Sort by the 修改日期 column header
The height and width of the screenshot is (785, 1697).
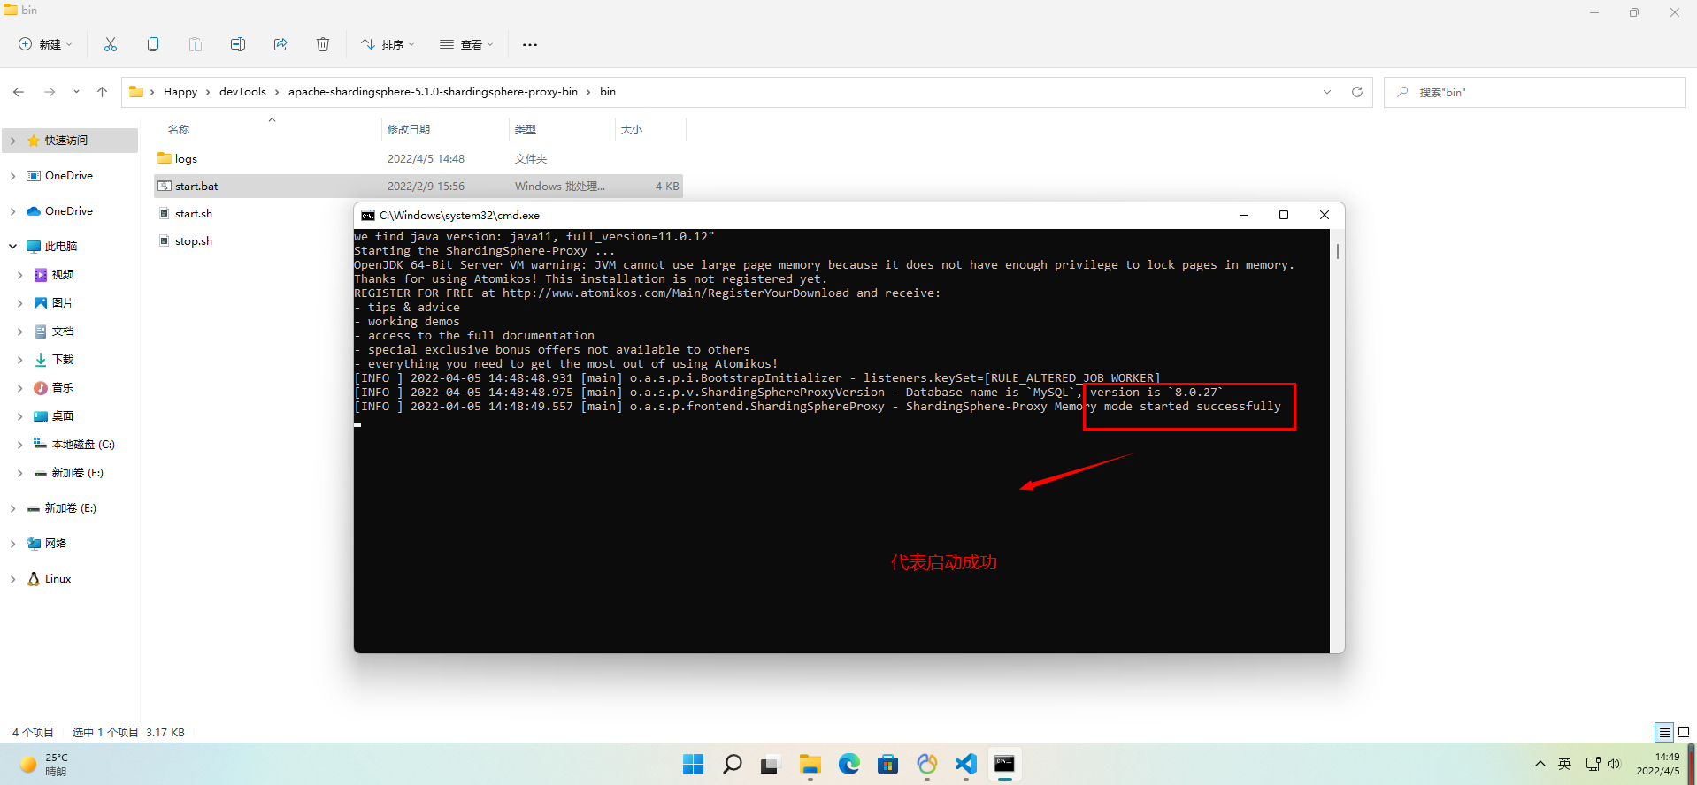(x=409, y=130)
